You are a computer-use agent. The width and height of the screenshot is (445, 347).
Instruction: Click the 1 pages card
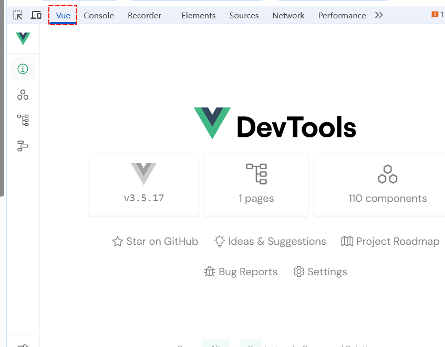point(256,185)
